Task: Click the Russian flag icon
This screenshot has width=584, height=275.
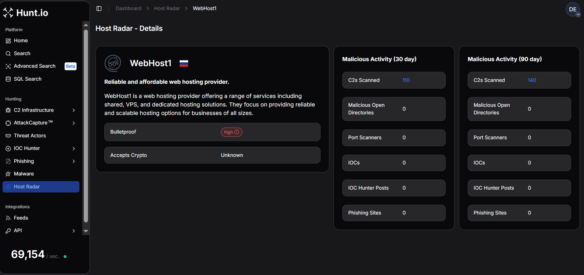Action: 184,64
